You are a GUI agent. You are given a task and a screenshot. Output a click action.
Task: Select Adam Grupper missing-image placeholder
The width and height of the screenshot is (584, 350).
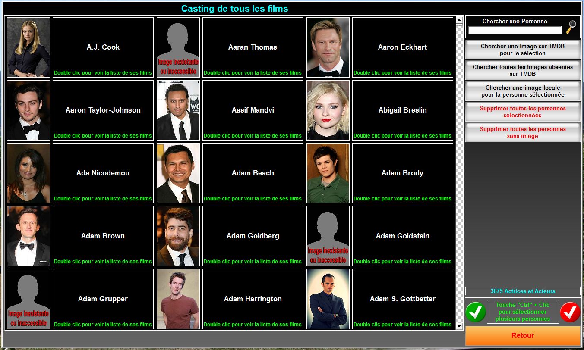point(28,299)
